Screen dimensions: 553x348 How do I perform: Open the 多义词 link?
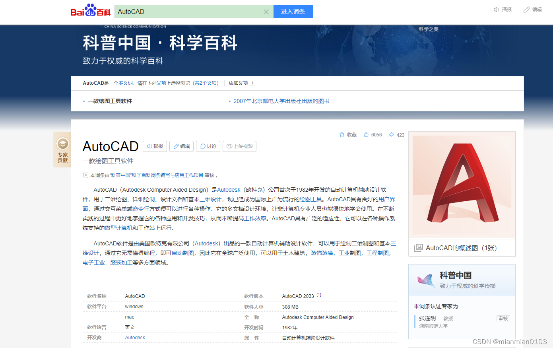pyautogui.click(x=126, y=83)
